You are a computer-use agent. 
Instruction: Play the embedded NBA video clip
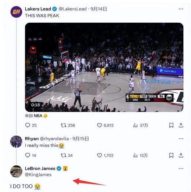104,67
